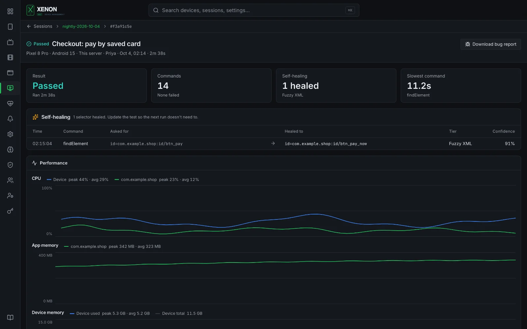527x329 pixels.
Task: Open the settings gear icon in sidebar
Action: coord(10,134)
